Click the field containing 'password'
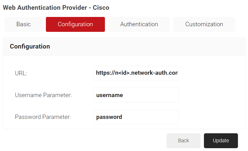This screenshot has width=248, height=151. [136, 117]
